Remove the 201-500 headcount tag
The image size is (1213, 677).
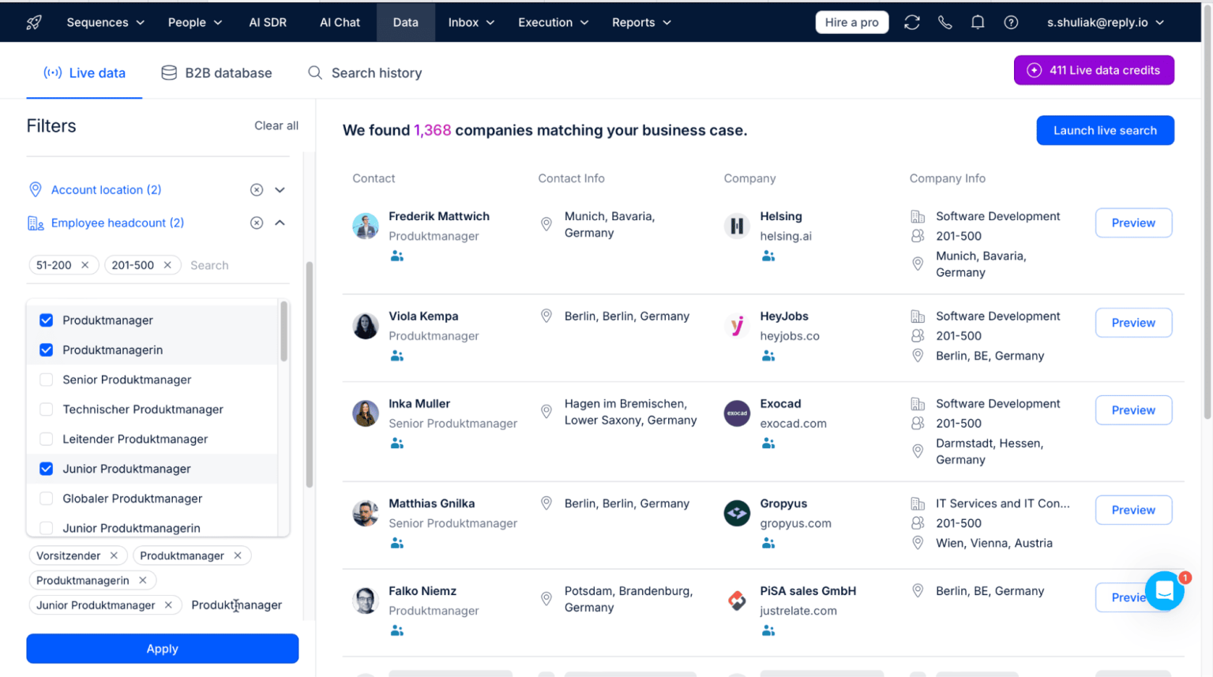pos(167,265)
